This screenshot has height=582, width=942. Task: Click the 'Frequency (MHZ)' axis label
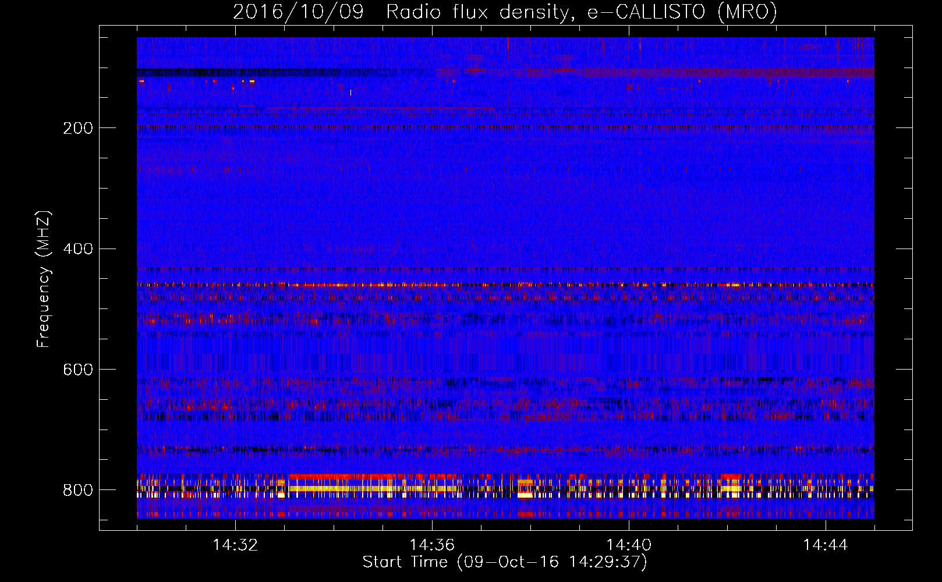[44, 279]
